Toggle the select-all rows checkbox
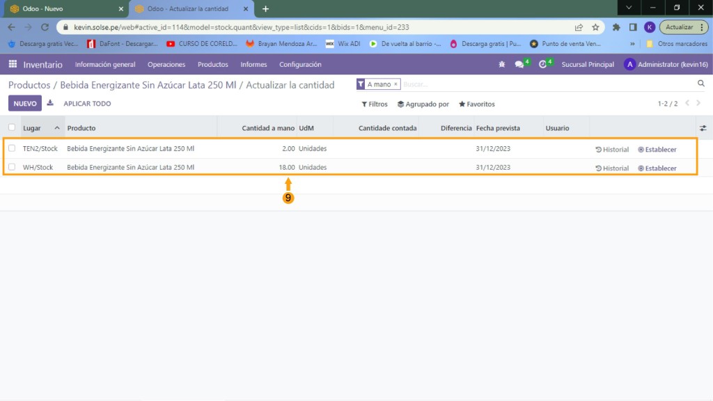Image resolution: width=713 pixels, height=401 pixels. pyautogui.click(x=12, y=127)
